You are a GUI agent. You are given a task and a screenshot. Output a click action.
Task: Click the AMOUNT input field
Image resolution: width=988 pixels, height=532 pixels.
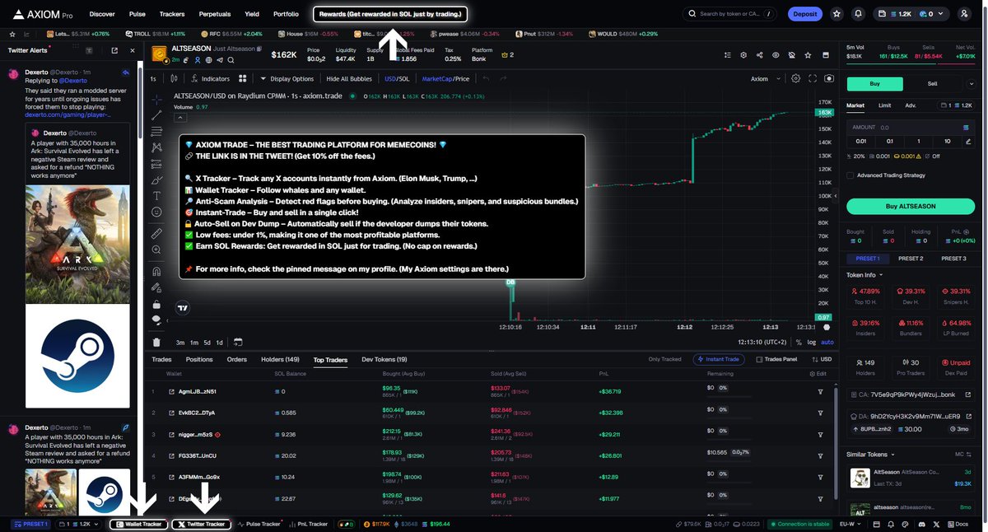(909, 128)
